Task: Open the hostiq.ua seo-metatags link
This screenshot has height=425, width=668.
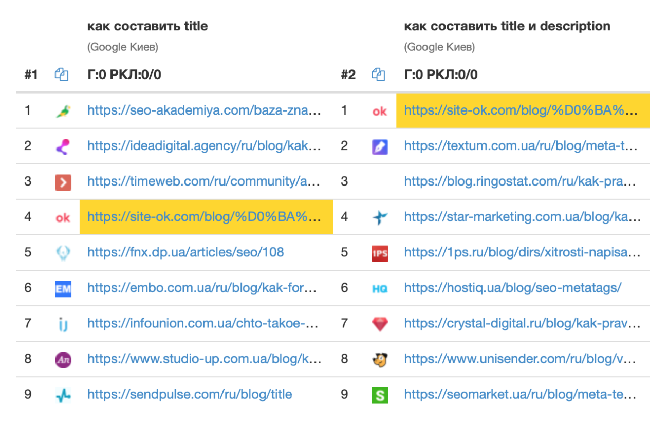Action: (x=512, y=288)
